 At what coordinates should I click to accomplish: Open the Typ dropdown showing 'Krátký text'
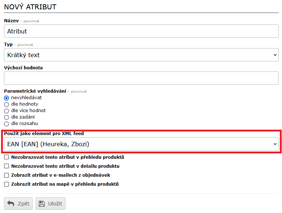pos(141,55)
